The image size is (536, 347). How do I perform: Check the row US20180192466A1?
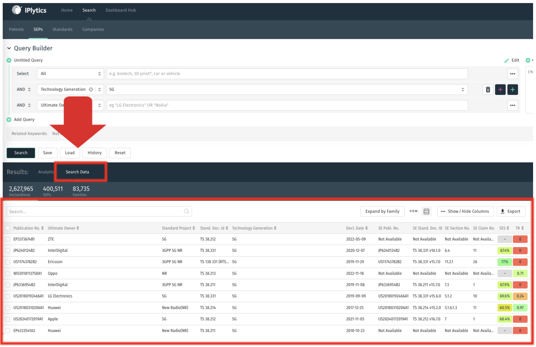(x=7, y=296)
